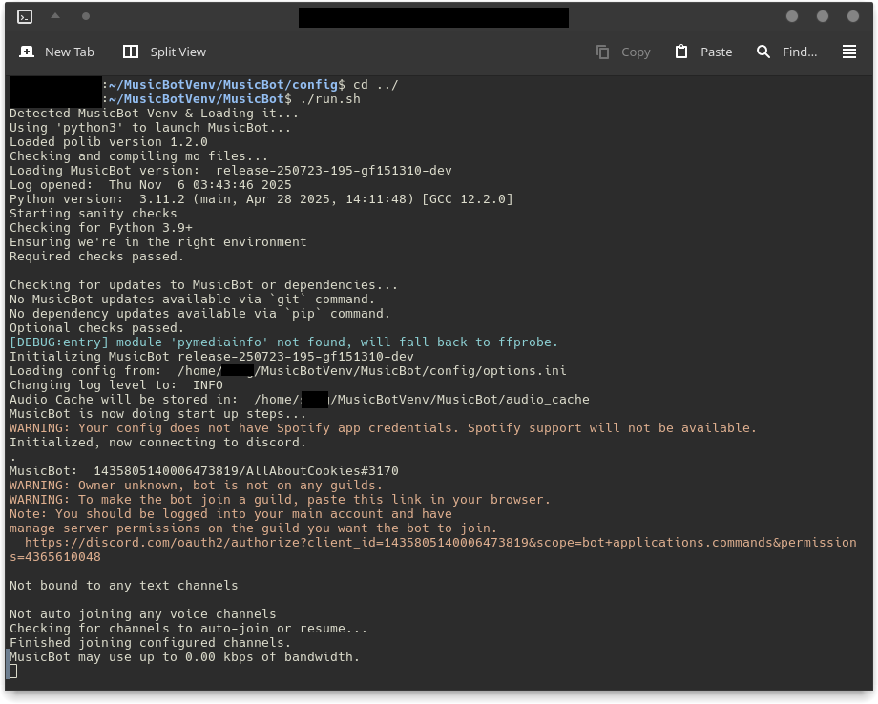Image resolution: width=878 pixels, height=704 pixels.
Task: Click the options.ini config path line
Action: (x=286, y=370)
